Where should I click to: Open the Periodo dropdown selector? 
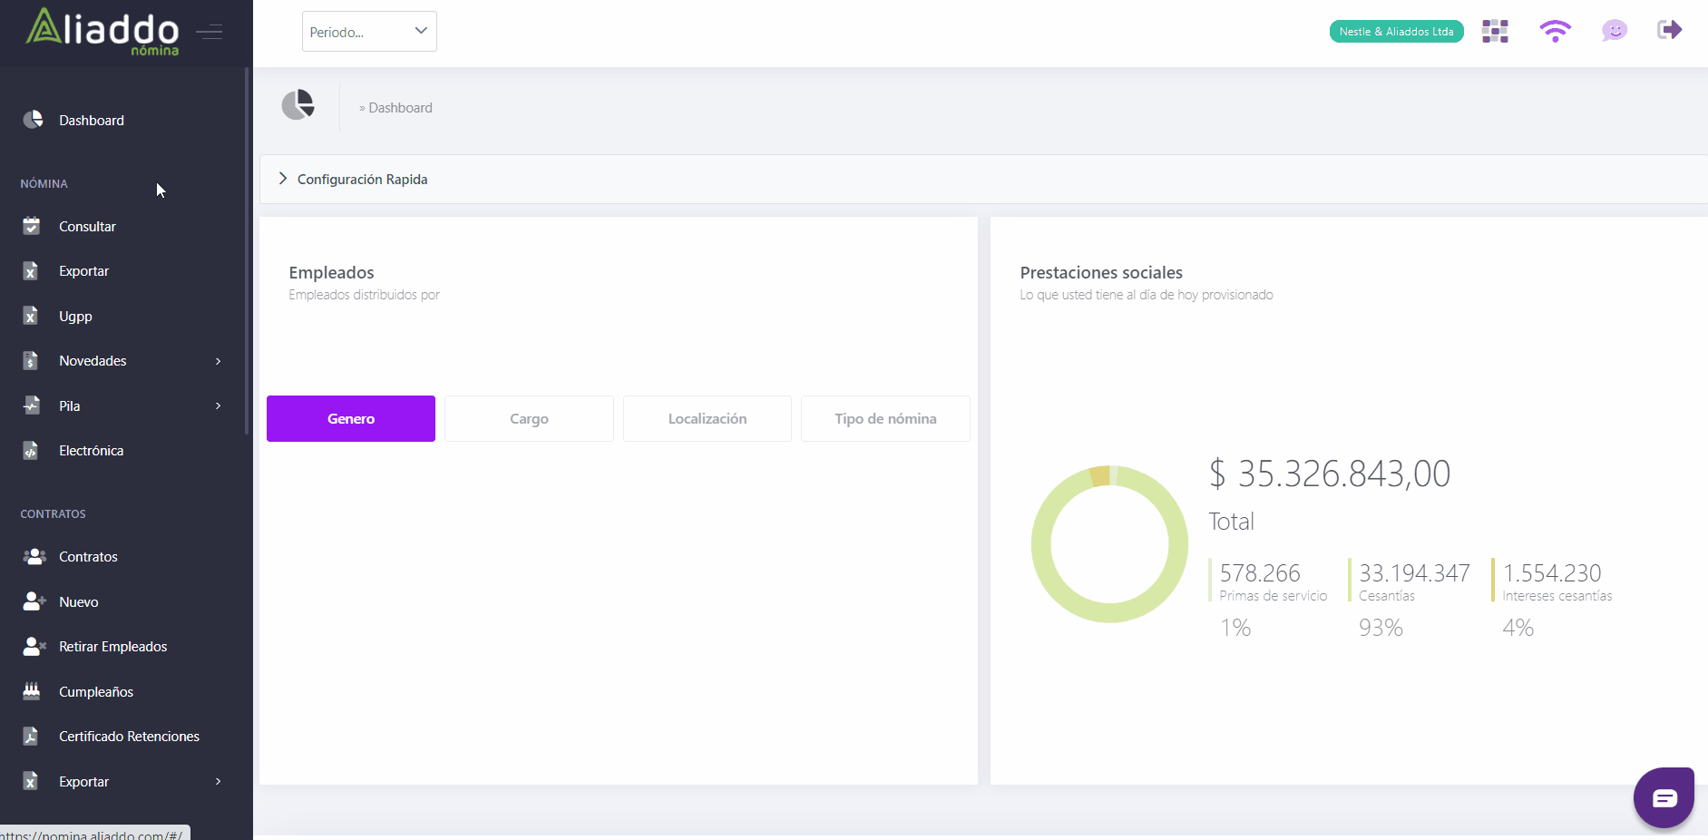point(369,32)
